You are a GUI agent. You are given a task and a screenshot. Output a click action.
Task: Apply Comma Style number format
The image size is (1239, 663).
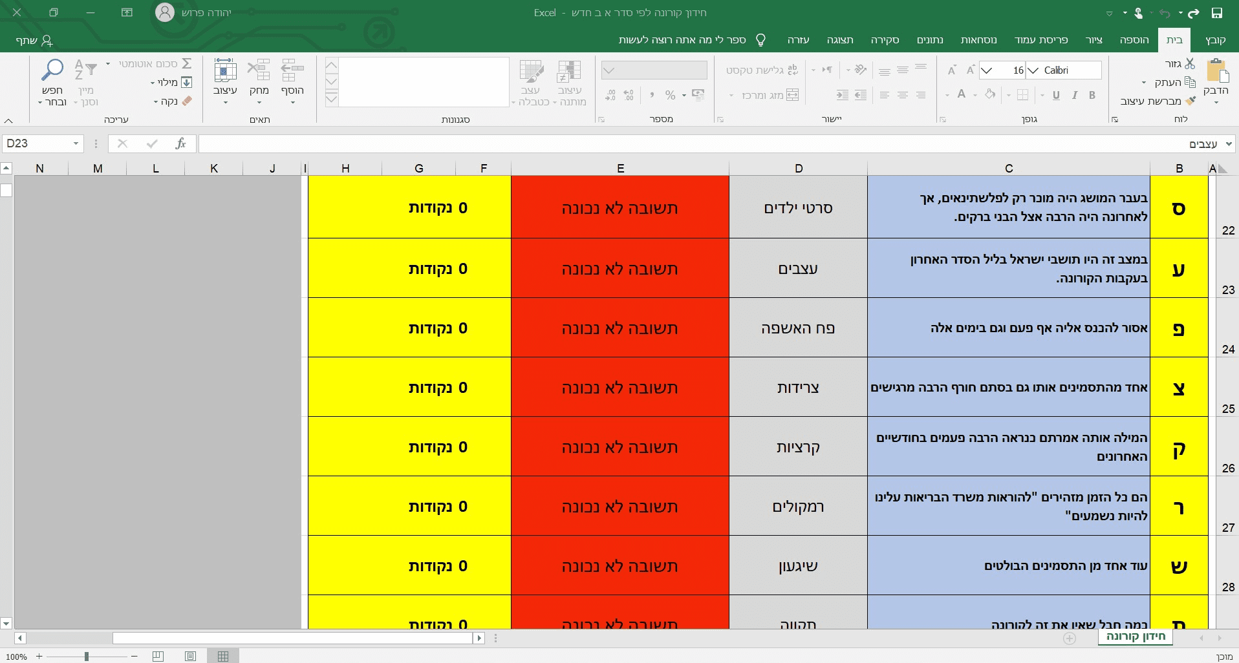coord(651,95)
